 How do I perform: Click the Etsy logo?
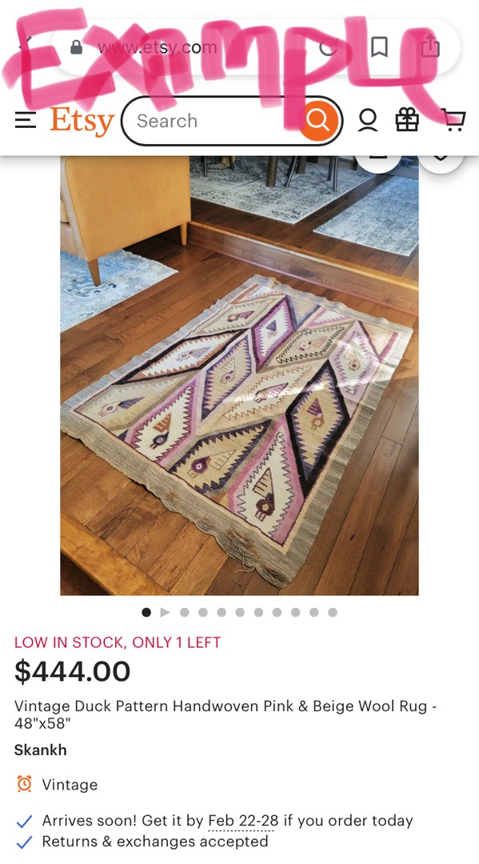[82, 122]
